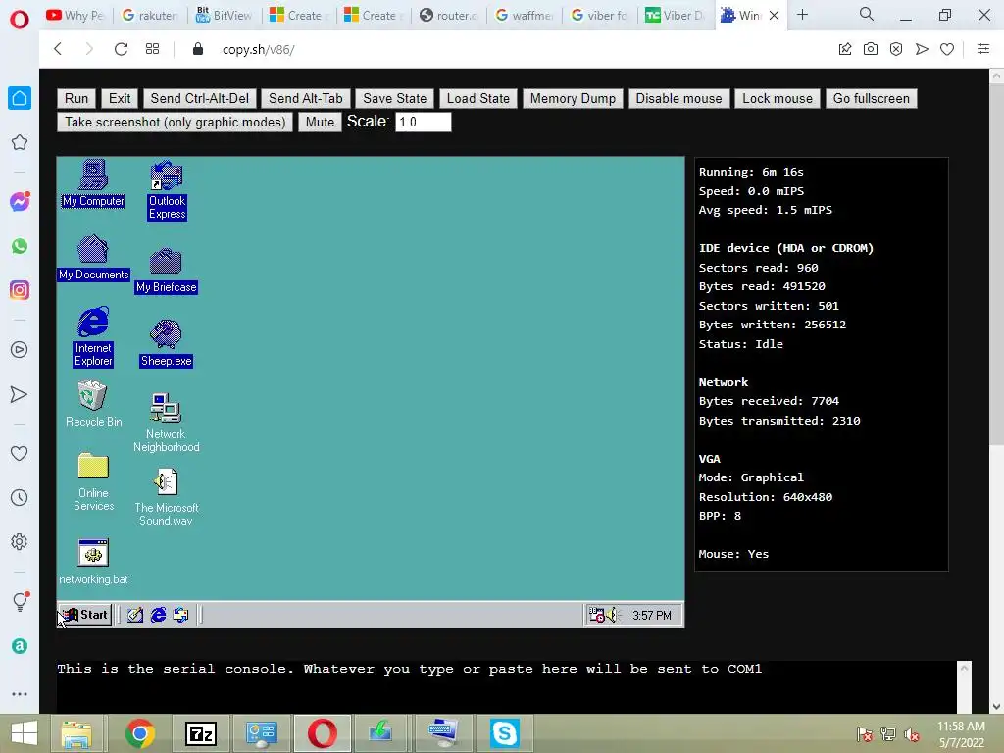The width and height of the screenshot is (1004, 753).
Task: Select the My Documents desktop icon
Action: (x=93, y=258)
